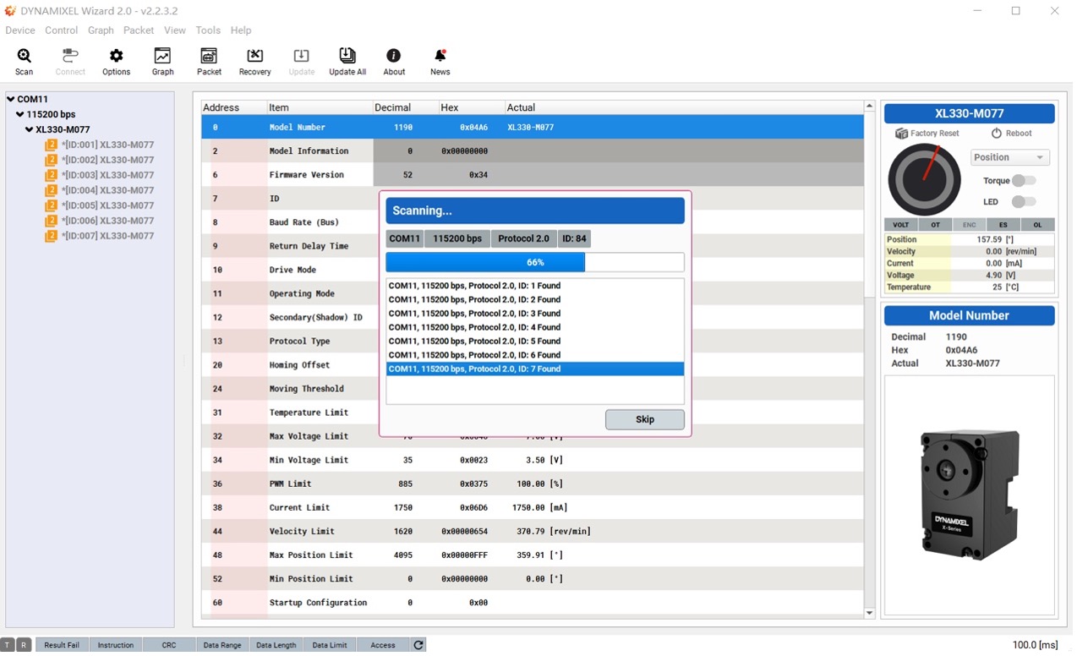Open the News bell icon
1077x656 pixels.
[440, 61]
